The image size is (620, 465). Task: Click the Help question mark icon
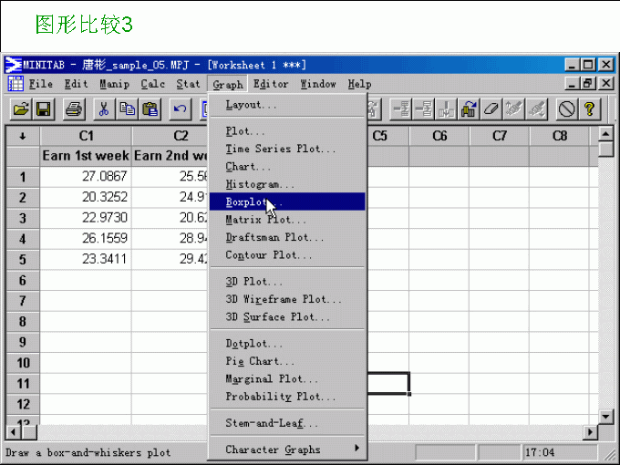[590, 109]
